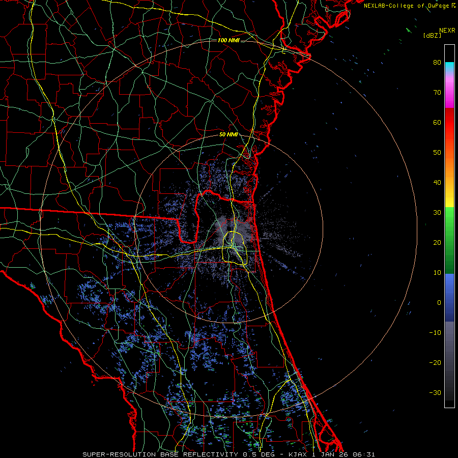Click the gray segment of the color bar

449,361
